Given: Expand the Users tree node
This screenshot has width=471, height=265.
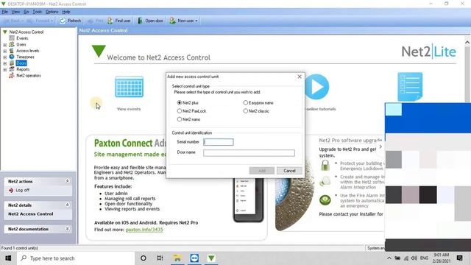Looking at the screenshot, I should (x=5, y=45).
